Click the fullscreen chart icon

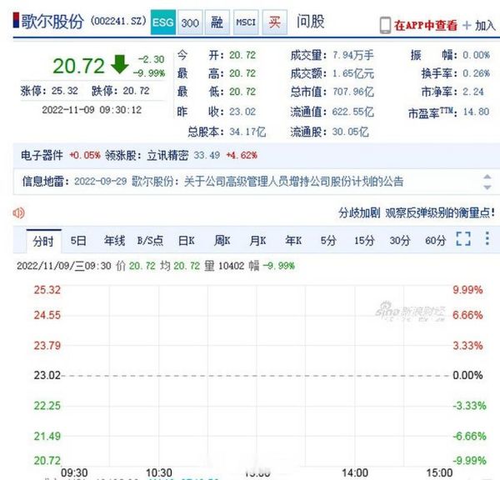(463, 238)
